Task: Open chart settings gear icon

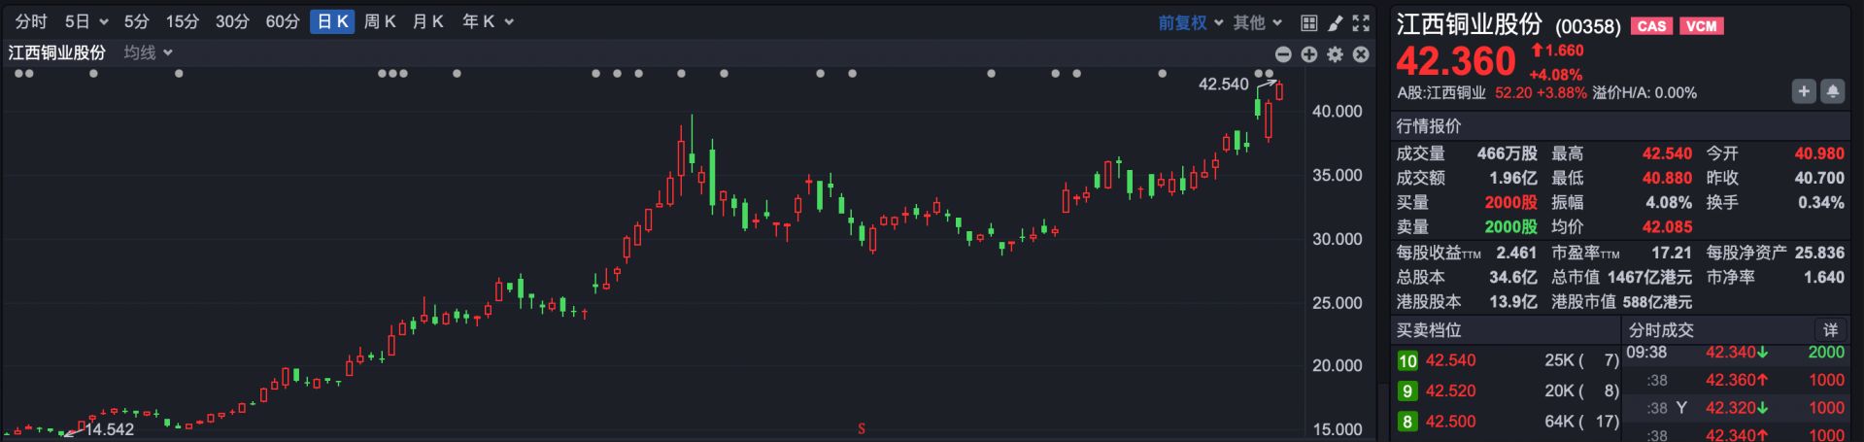Action: point(1335,54)
